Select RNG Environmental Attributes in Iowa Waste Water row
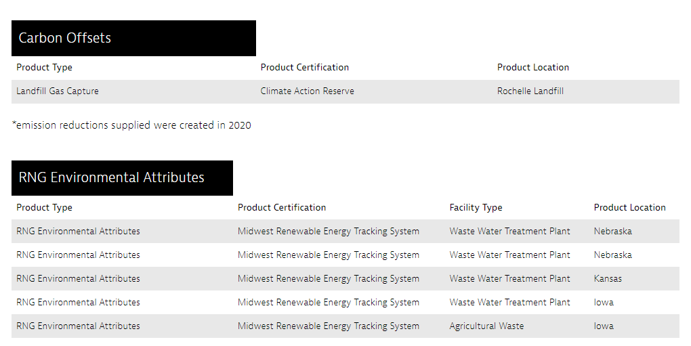Image resolution: width=691 pixels, height=346 pixels. pos(78,303)
